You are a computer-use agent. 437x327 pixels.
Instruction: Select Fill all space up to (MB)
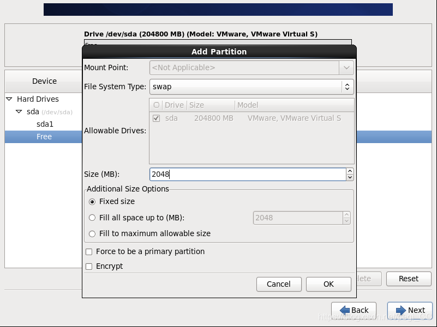tap(92, 218)
